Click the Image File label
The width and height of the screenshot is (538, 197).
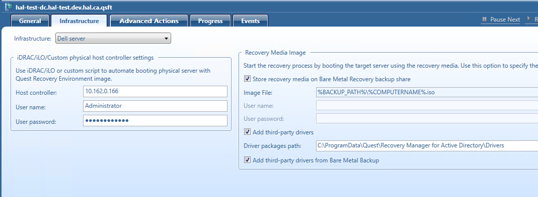click(x=258, y=93)
